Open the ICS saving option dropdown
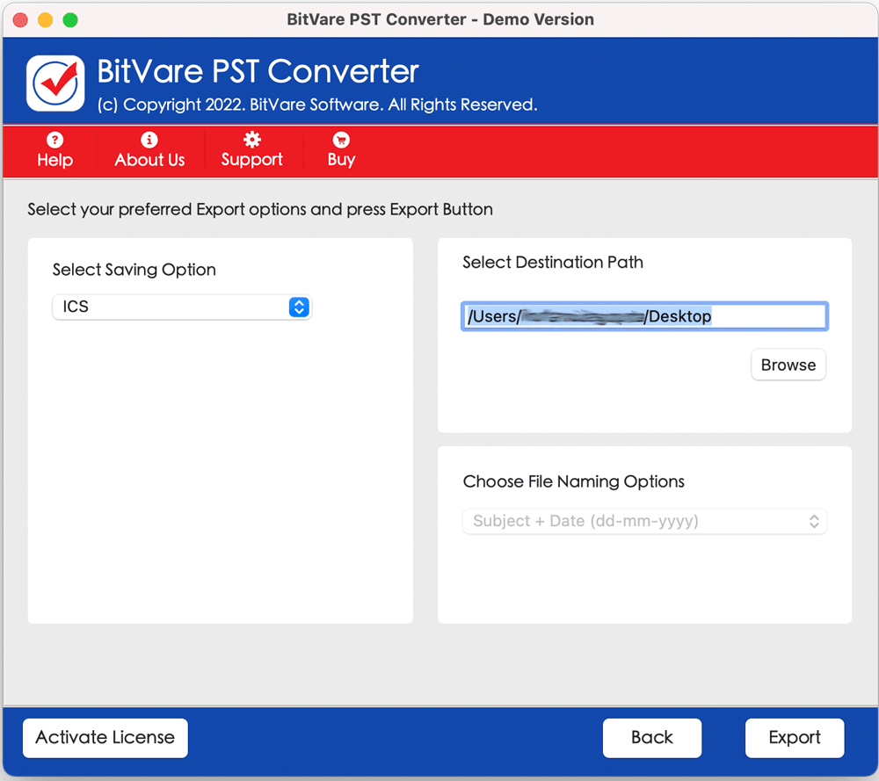 [171, 307]
